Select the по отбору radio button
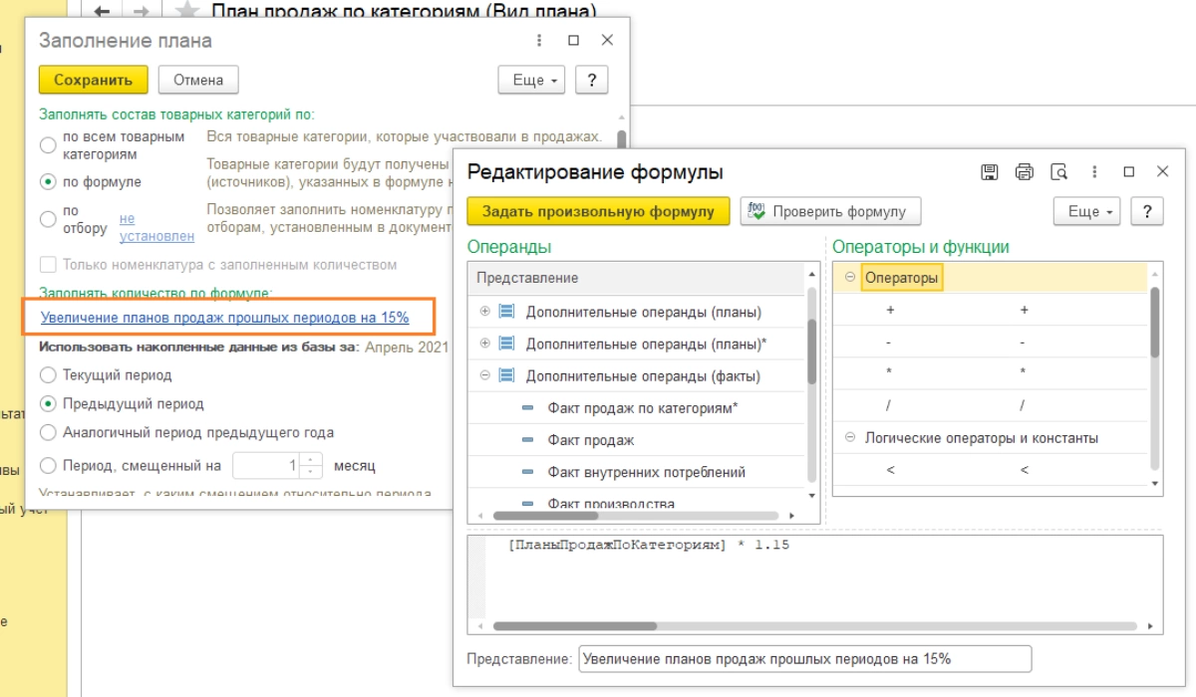Screen dimensions: 1196x697 [48, 219]
